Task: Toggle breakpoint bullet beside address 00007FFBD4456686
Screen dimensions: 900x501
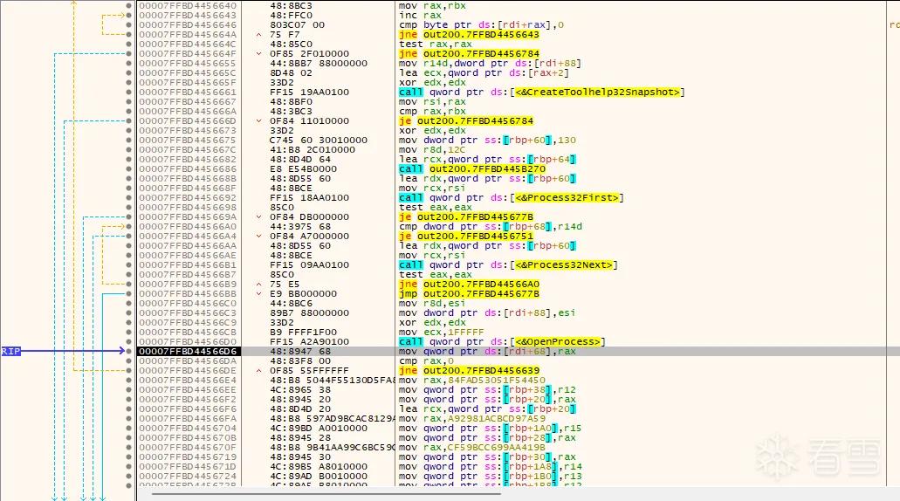Action: [x=128, y=168]
